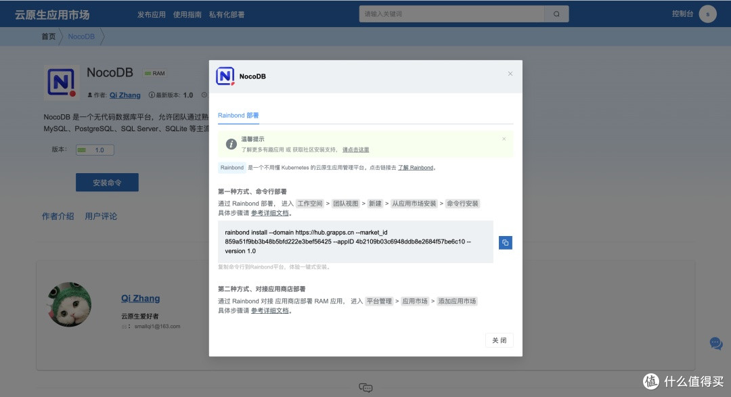This screenshot has height=397, width=731.
Task: Open the user avatar menu
Action: pos(708,14)
